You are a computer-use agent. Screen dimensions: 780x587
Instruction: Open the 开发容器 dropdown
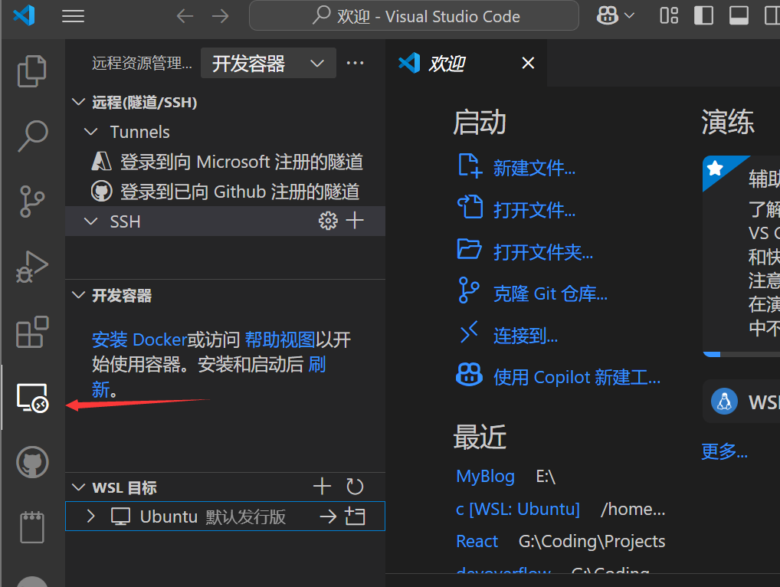(267, 63)
